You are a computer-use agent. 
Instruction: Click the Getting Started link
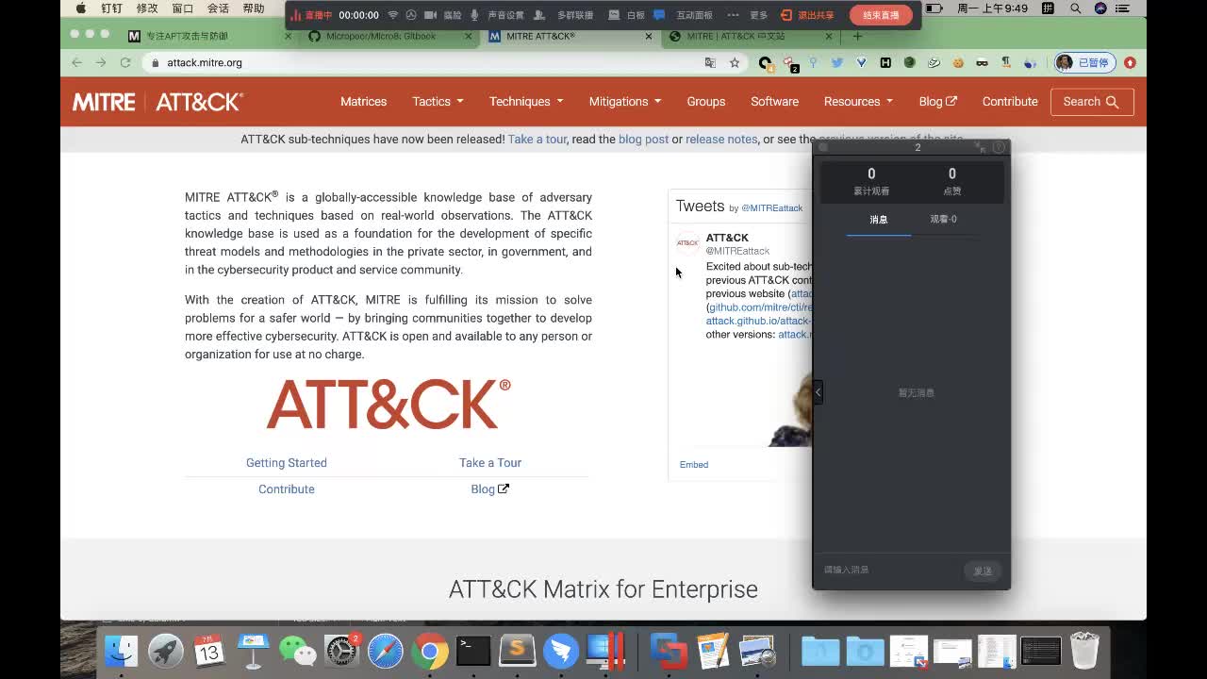(x=287, y=463)
